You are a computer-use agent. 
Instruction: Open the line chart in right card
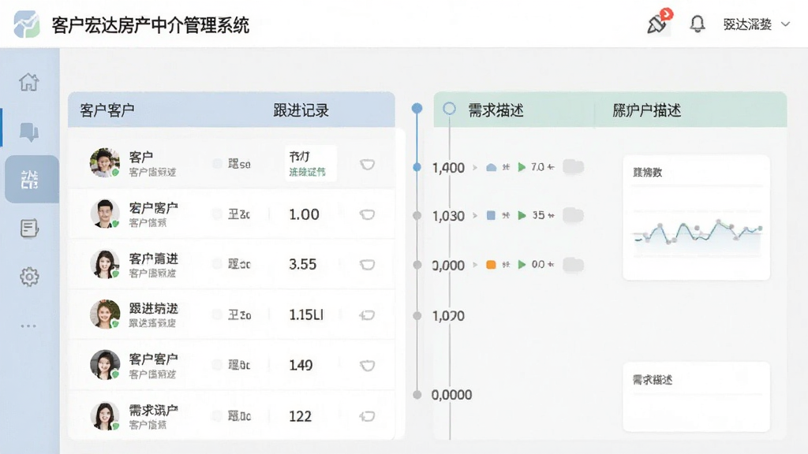pyautogui.click(x=698, y=233)
